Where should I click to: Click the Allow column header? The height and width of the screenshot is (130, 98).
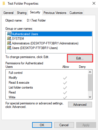[x=66, y=67]
